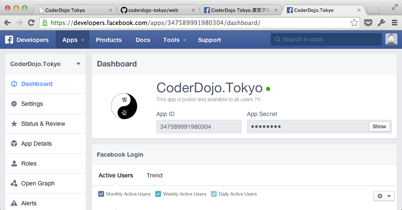Click the Show button for App Secret
The image size is (402, 210).
pos(379,127)
